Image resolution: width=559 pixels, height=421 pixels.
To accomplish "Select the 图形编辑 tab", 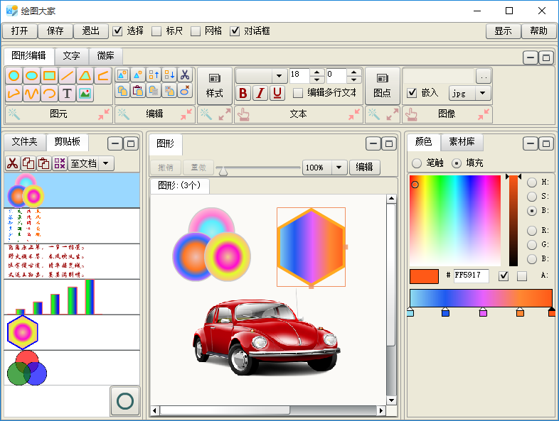I will pyautogui.click(x=29, y=55).
